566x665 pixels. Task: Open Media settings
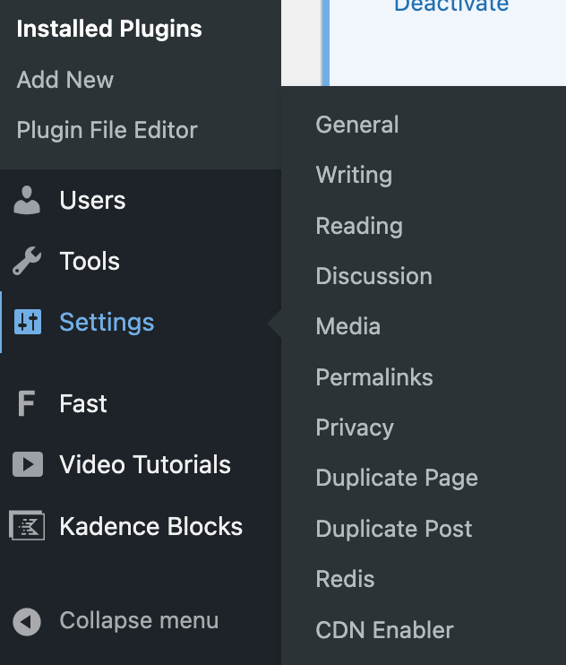[x=348, y=326]
